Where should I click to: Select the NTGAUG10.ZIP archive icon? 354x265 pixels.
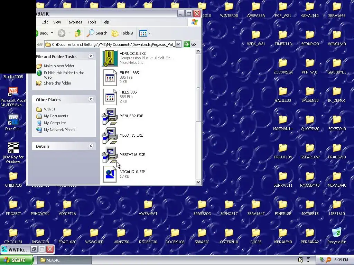(110, 174)
